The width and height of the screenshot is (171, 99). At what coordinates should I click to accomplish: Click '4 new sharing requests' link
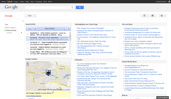click(34, 96)
